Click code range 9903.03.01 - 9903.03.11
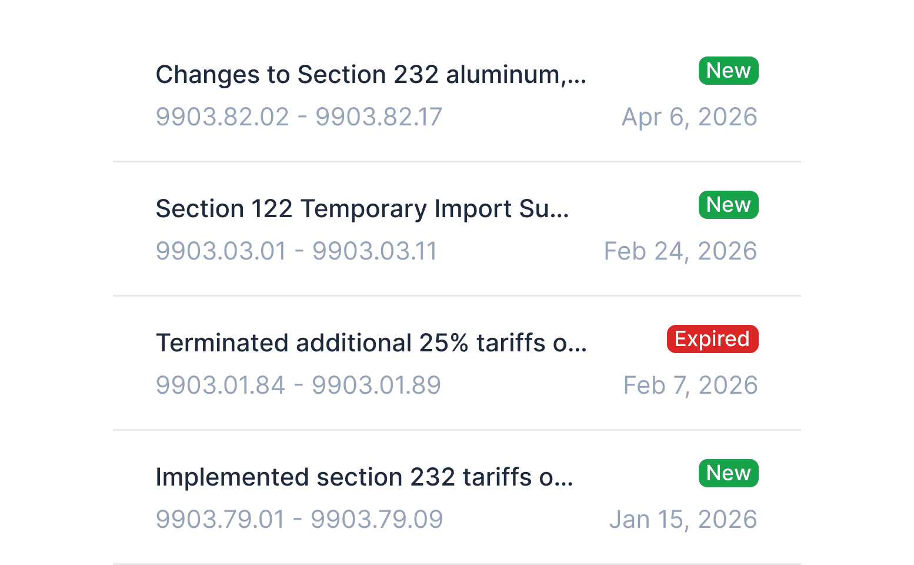Viewport: 914px width, 565px height. [296, 251]
